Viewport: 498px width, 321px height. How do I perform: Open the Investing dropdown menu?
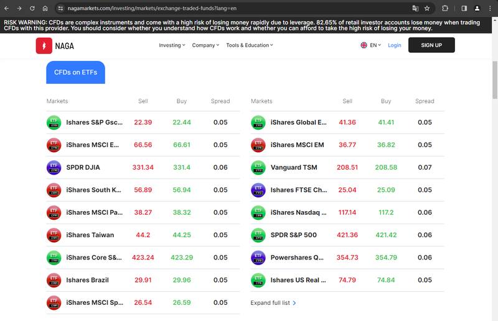172,45
